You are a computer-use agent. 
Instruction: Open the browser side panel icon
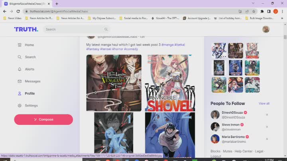tap(269, 11)
